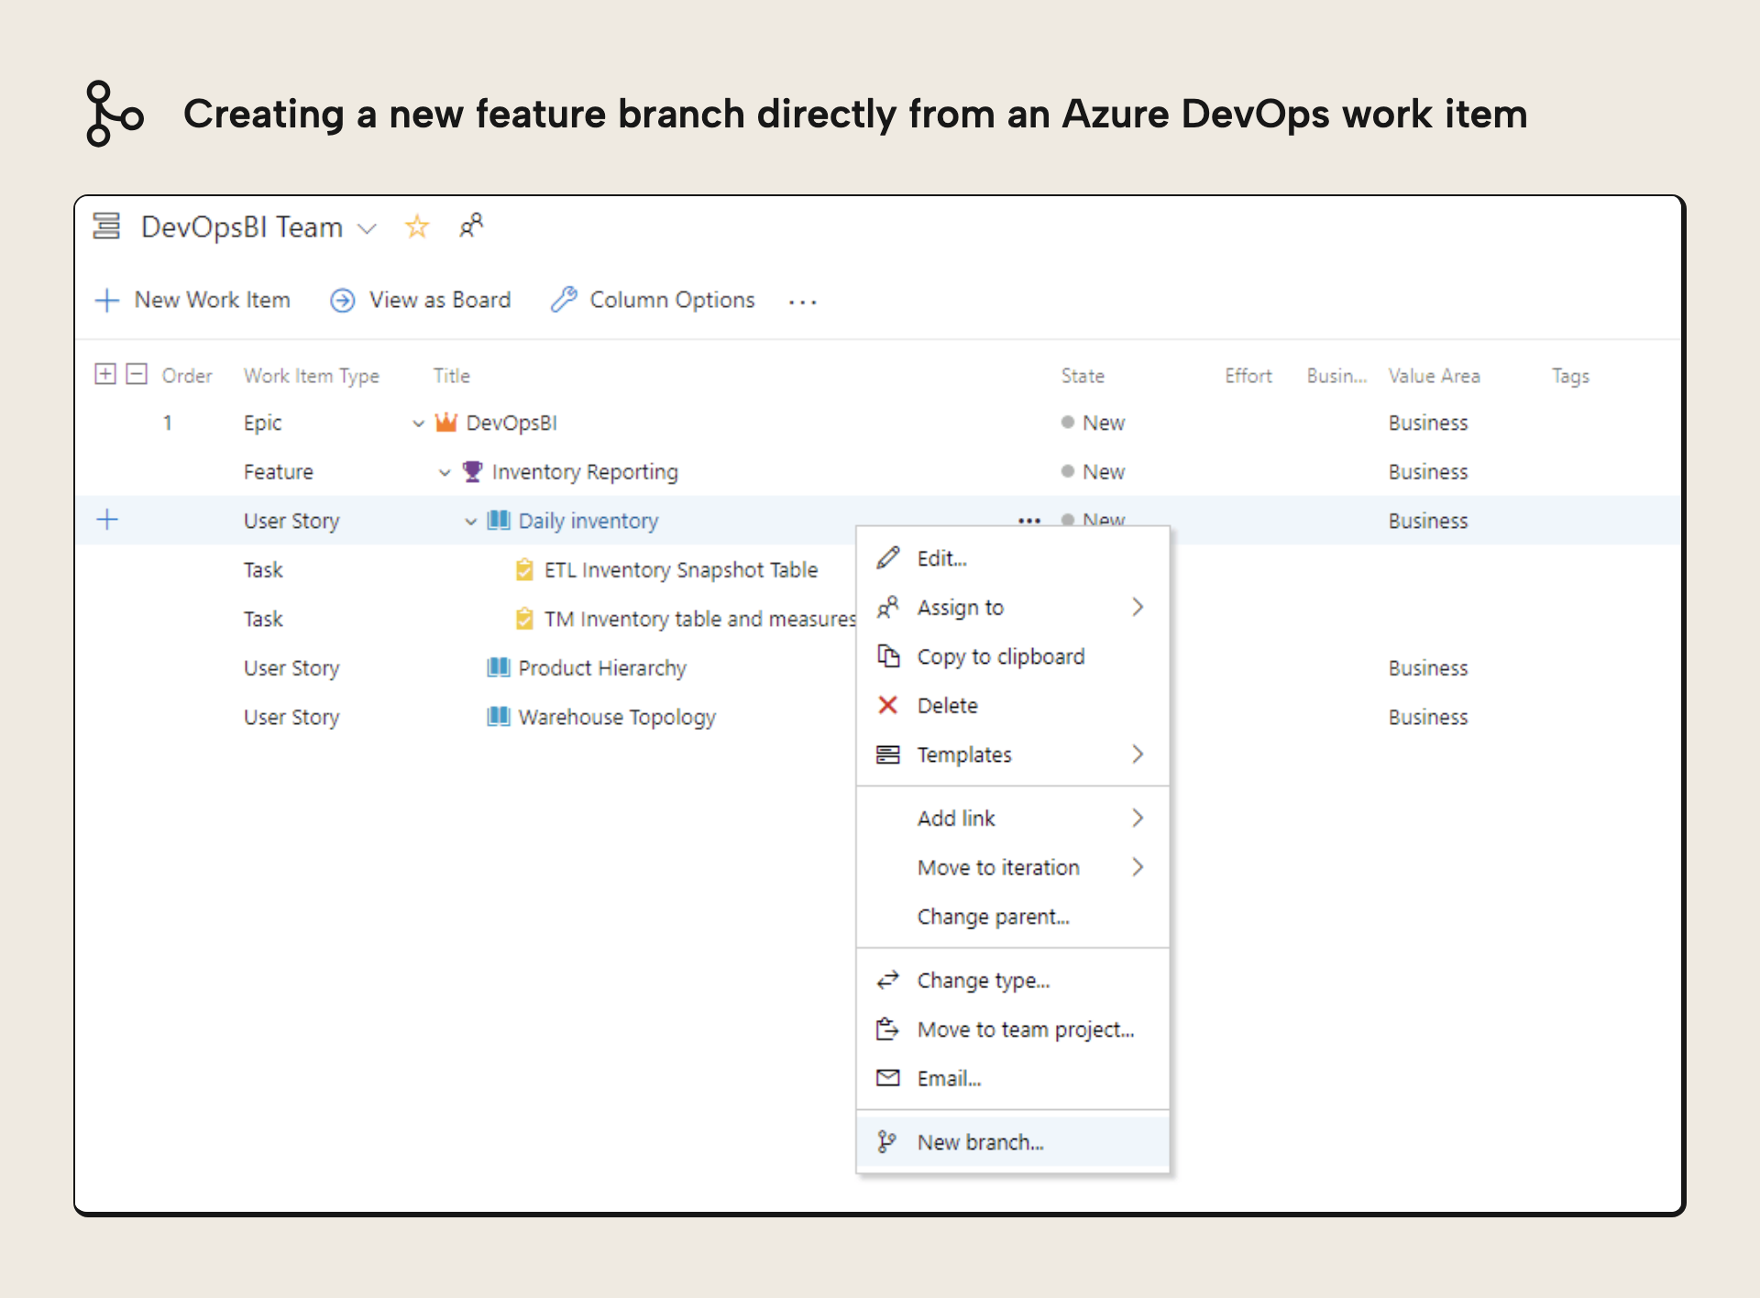Screen dimensions: 1760x1298
Task: Click the ellipsis on Daily inventory row
Action: pyautogui.click(x=1029, y=521)
